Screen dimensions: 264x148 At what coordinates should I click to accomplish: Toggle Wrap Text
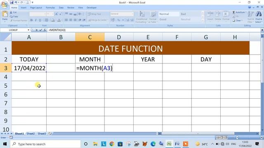[94, 14]
